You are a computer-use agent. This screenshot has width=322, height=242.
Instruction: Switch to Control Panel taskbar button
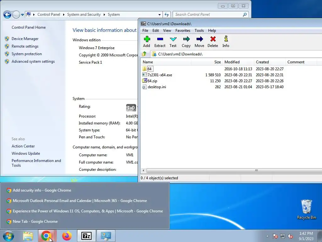tap(106, 236)
